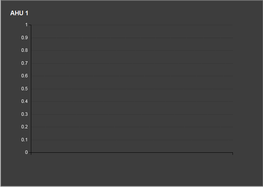Select the 0 y-axis origin label
The width and height of the screenshot is (263, 187).
26,152
